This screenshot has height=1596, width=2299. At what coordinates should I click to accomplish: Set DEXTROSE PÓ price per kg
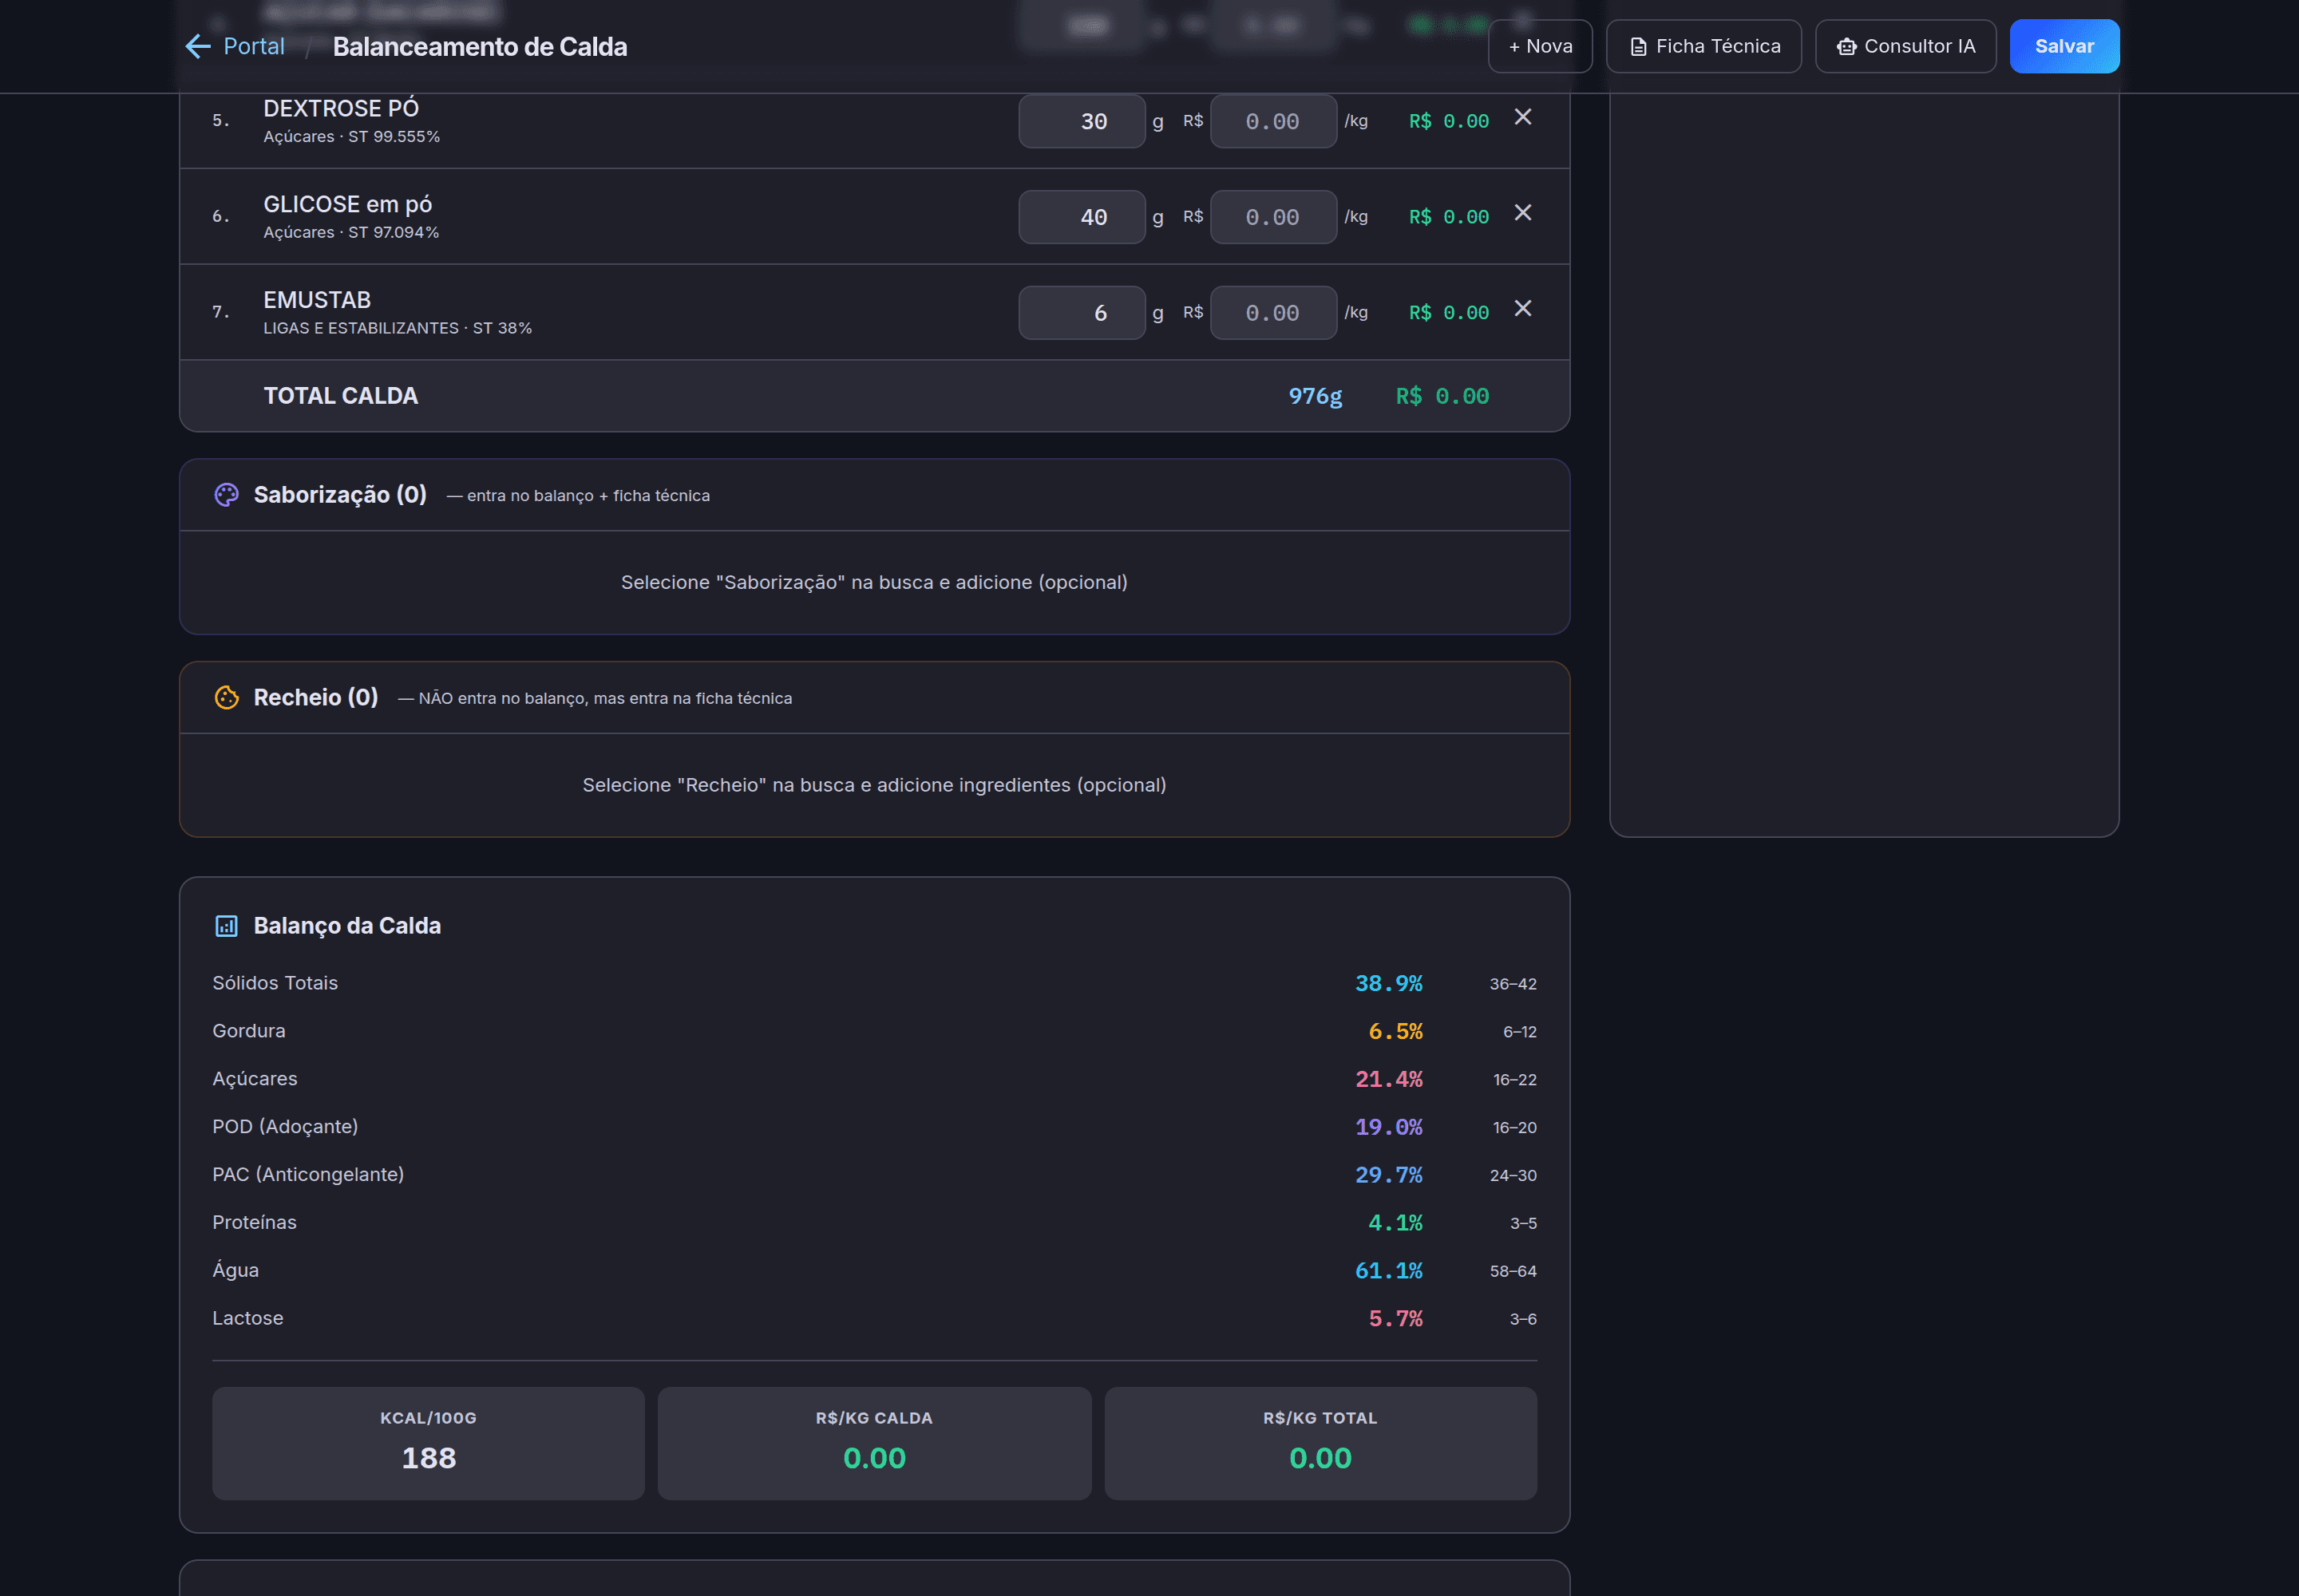(1272, 121)
